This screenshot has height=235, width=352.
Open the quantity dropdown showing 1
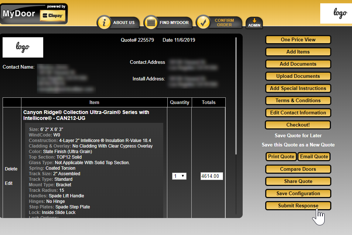pos(179,176)
